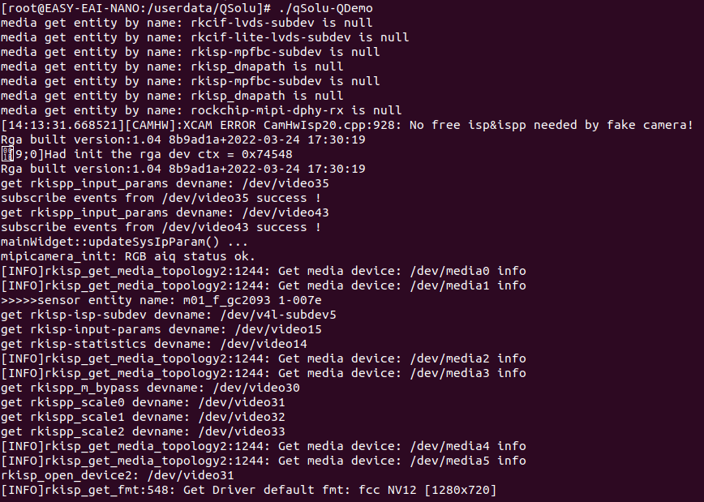Click the rkcif-lite-lvds-subdev is null line
Viewport: 704px width, 502px height.
point(204,37)
